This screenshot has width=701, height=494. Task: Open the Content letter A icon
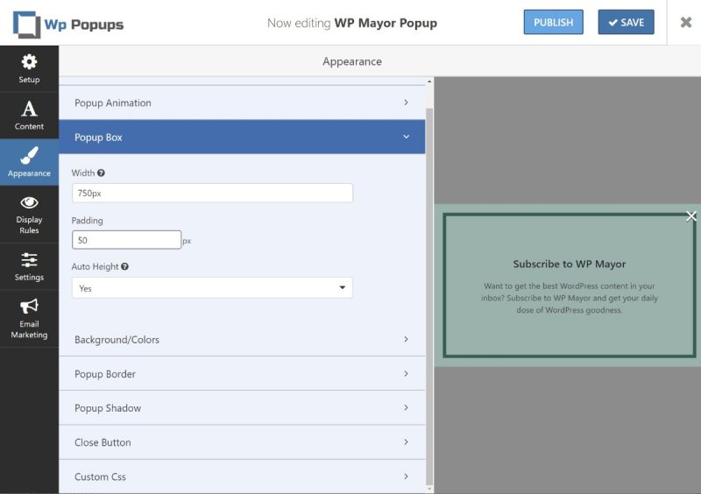click(29, 109)
